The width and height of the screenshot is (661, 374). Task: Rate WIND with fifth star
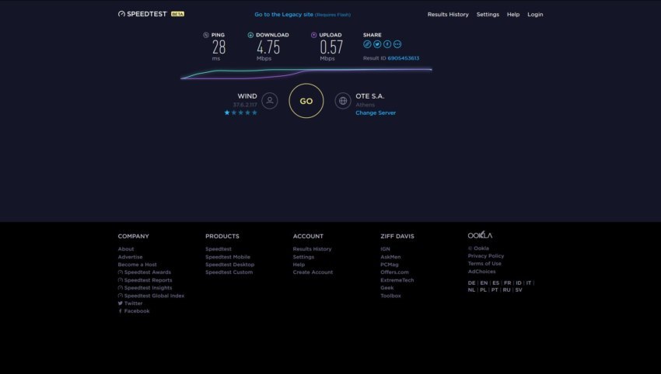[254, 113]
